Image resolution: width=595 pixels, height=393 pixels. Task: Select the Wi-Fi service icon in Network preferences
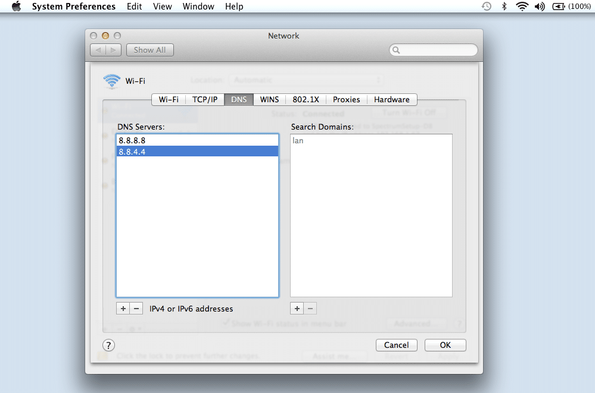[112, 81]
